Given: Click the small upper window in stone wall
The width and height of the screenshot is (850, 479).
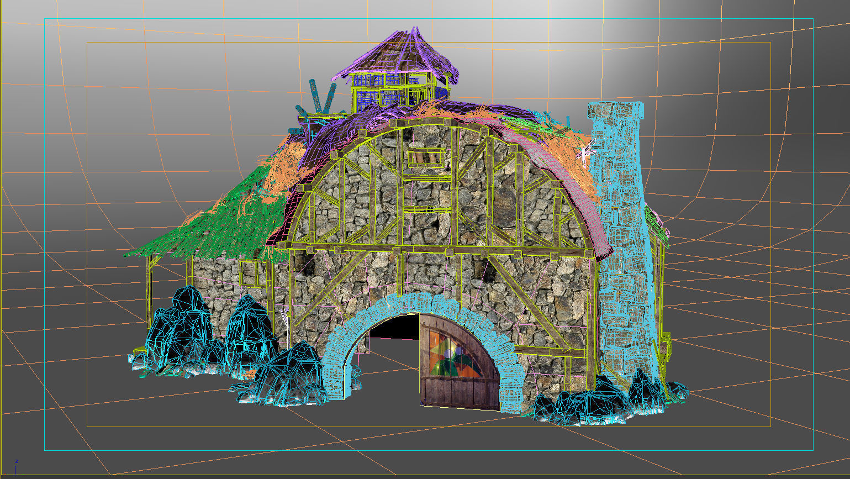Looking at the screenshot, I should [x=427, y=157].
